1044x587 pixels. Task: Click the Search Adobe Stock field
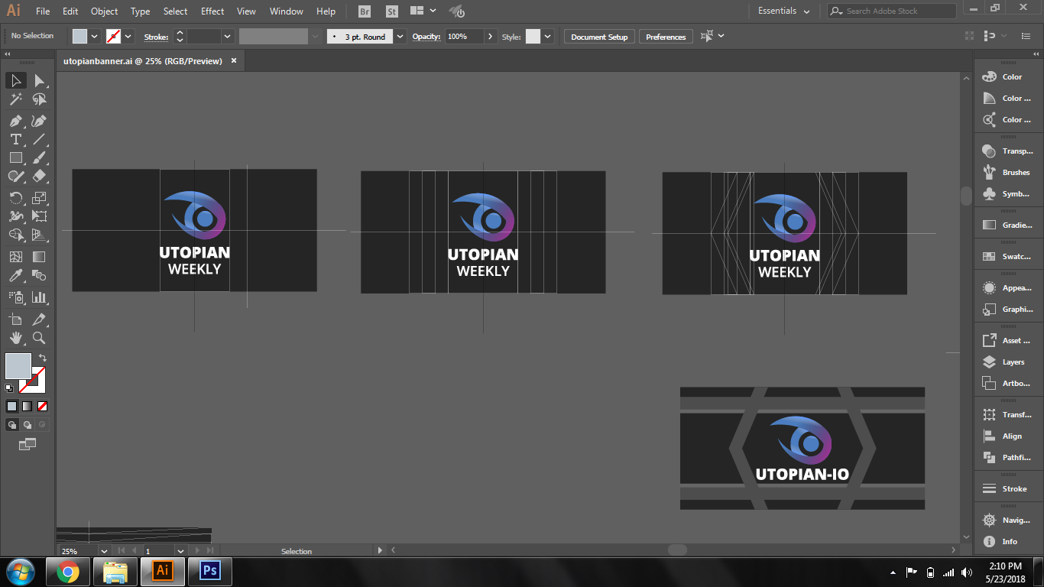(892, 11)
